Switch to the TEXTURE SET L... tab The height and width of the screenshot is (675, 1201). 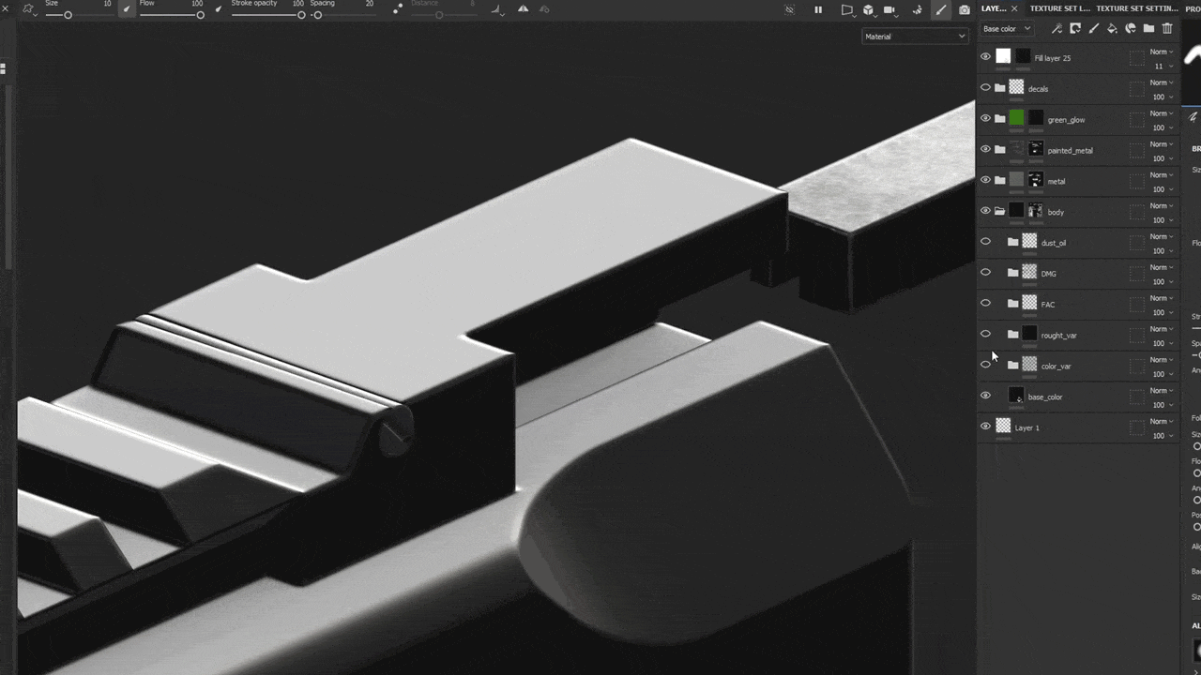coord(1060,8)
